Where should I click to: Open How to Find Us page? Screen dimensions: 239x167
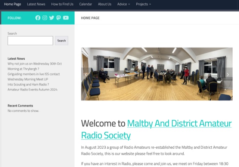tap(62, 4)
